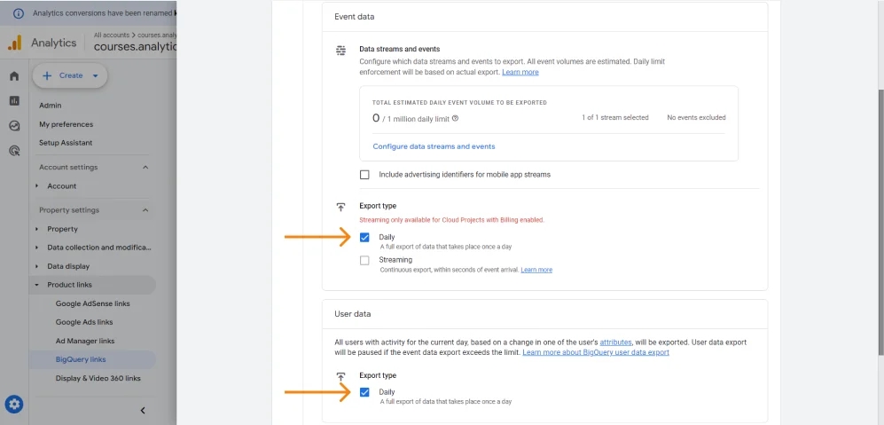Open the Reports bar-chart icon
The image size is (884, 425).
(x=15, y=101)
